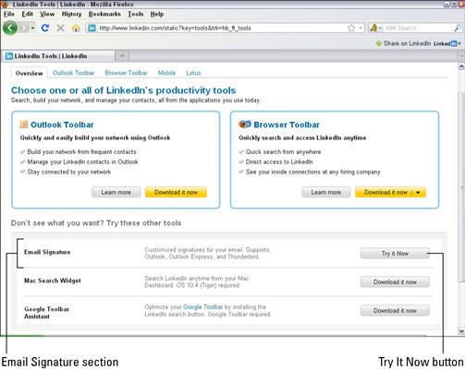Click Share on LinkedIn toolbar button
The height and width of the screenshot is (369, 465).
403,43
